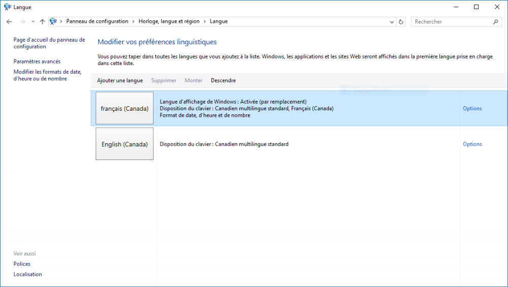Click the Polices link
The width and height of the screenshot is (508, 287).
coord(22,264)
